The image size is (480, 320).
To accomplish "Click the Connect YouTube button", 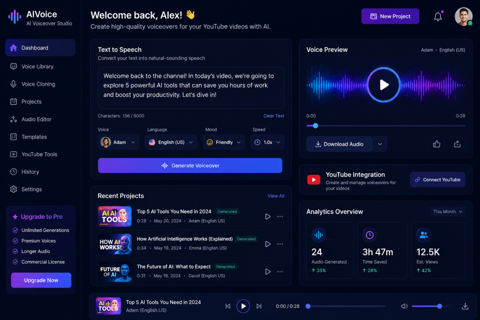I will point(437,179).
